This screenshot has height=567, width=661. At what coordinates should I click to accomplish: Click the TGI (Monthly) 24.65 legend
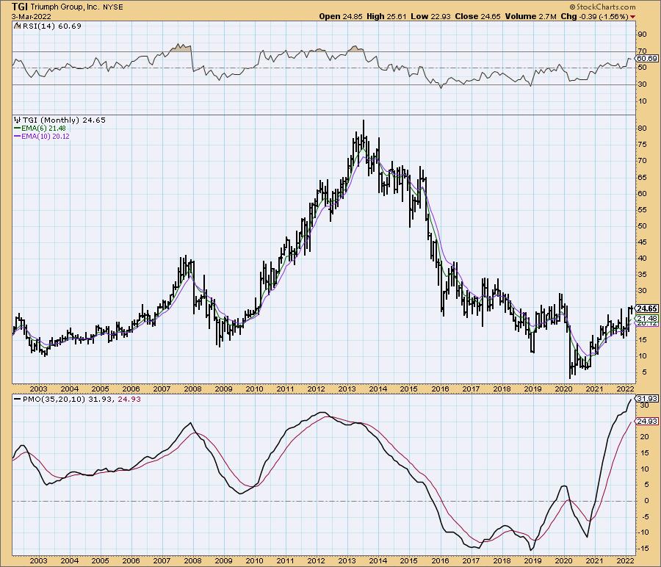tap(64, 120)
